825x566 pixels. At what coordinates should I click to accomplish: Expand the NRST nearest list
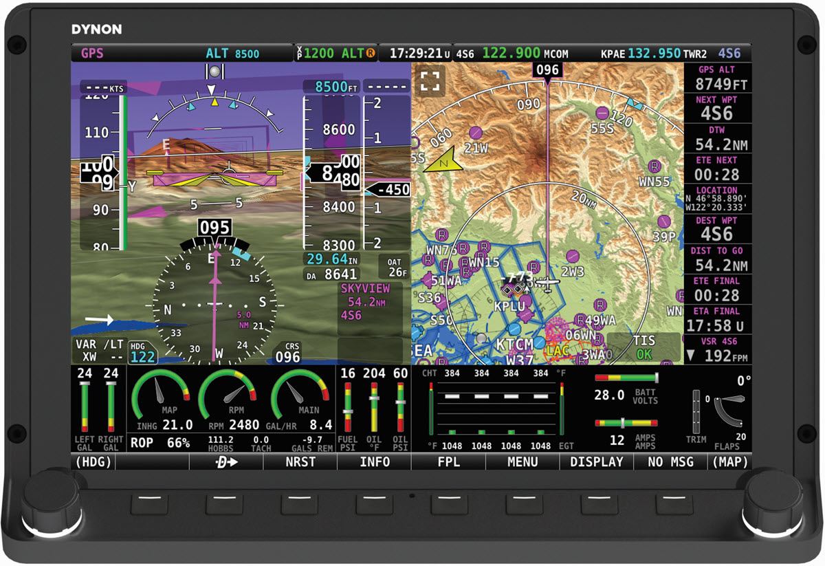(x=300, y=462)
